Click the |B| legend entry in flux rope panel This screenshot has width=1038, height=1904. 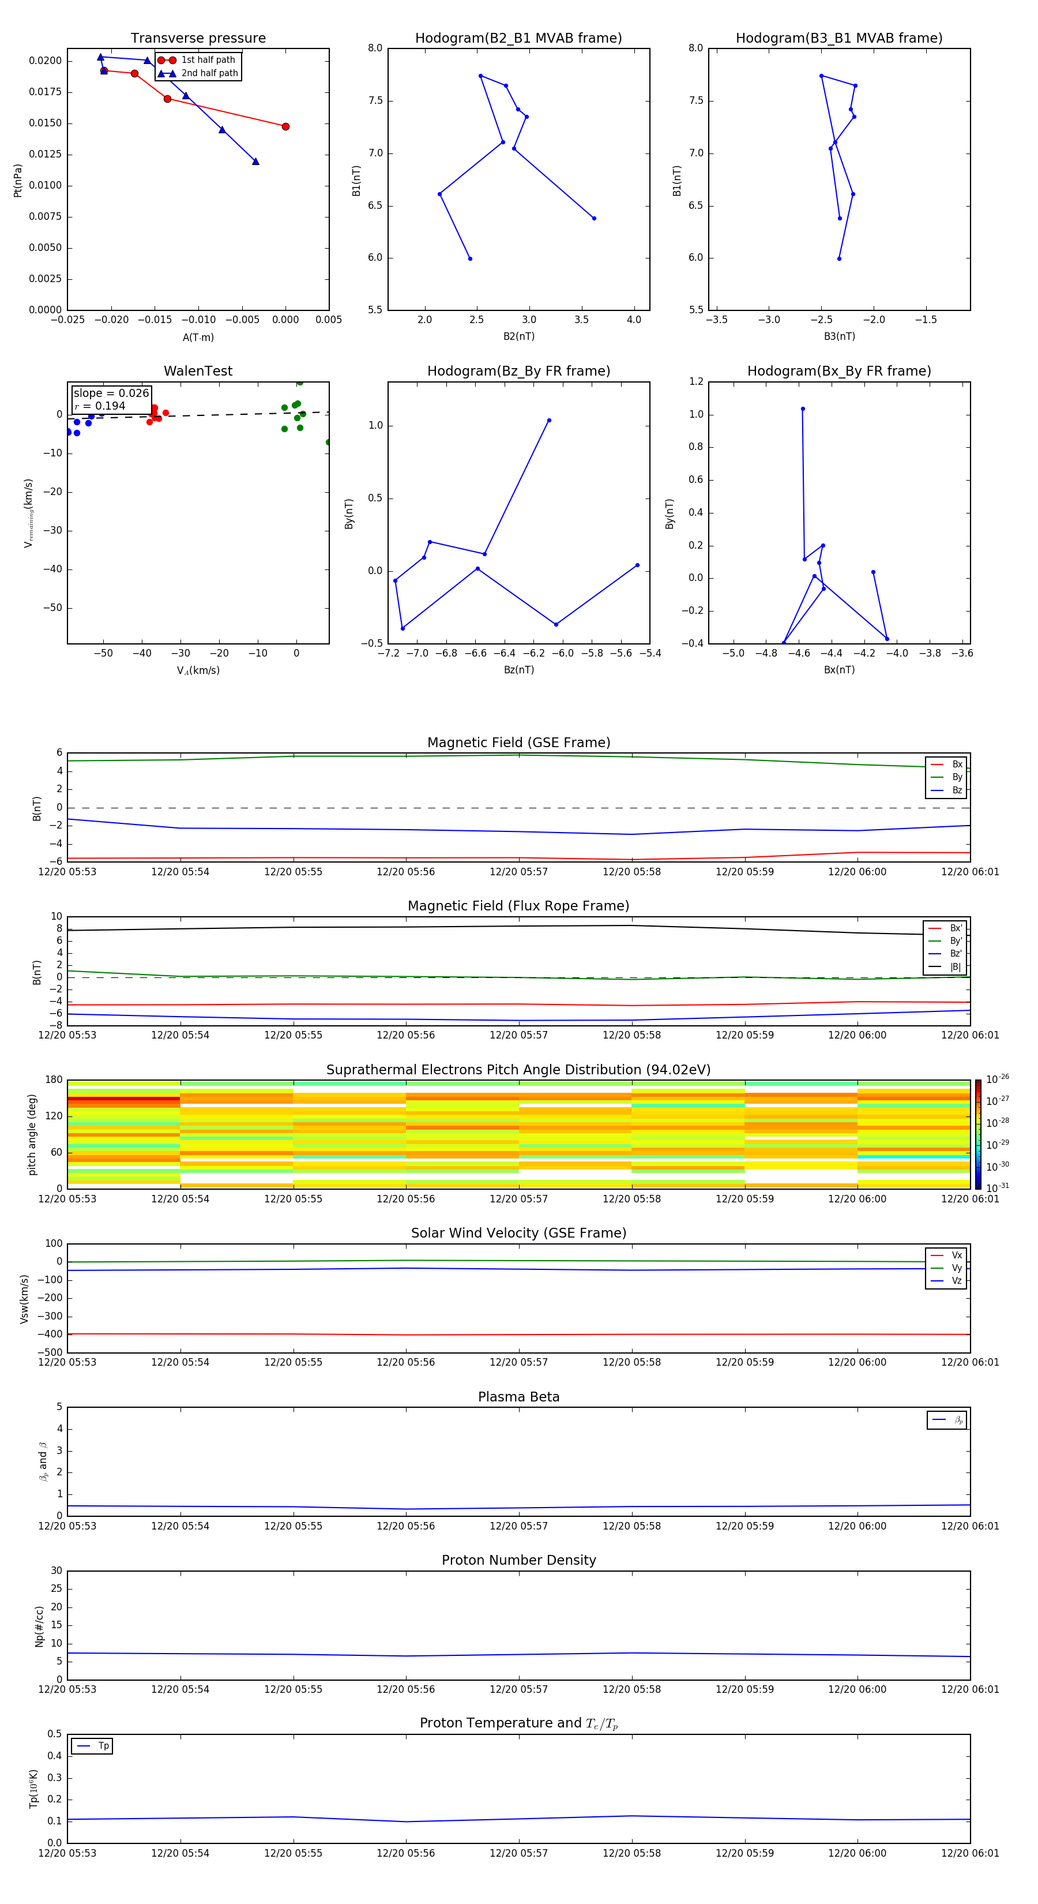[946, 967]
